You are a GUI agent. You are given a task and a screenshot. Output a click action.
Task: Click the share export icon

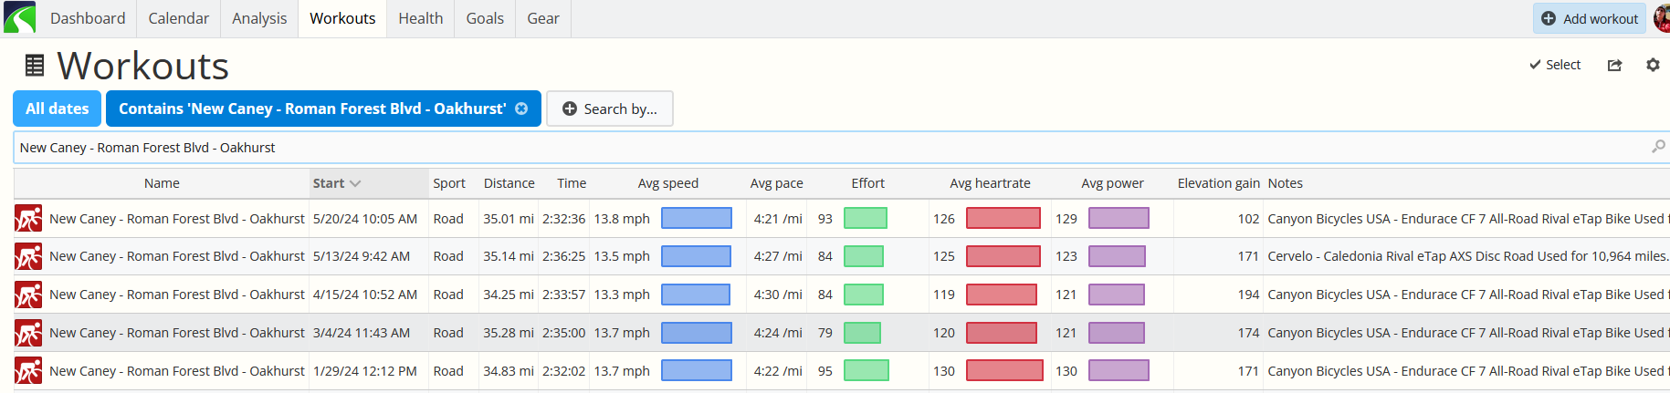tap(1614, 65)
